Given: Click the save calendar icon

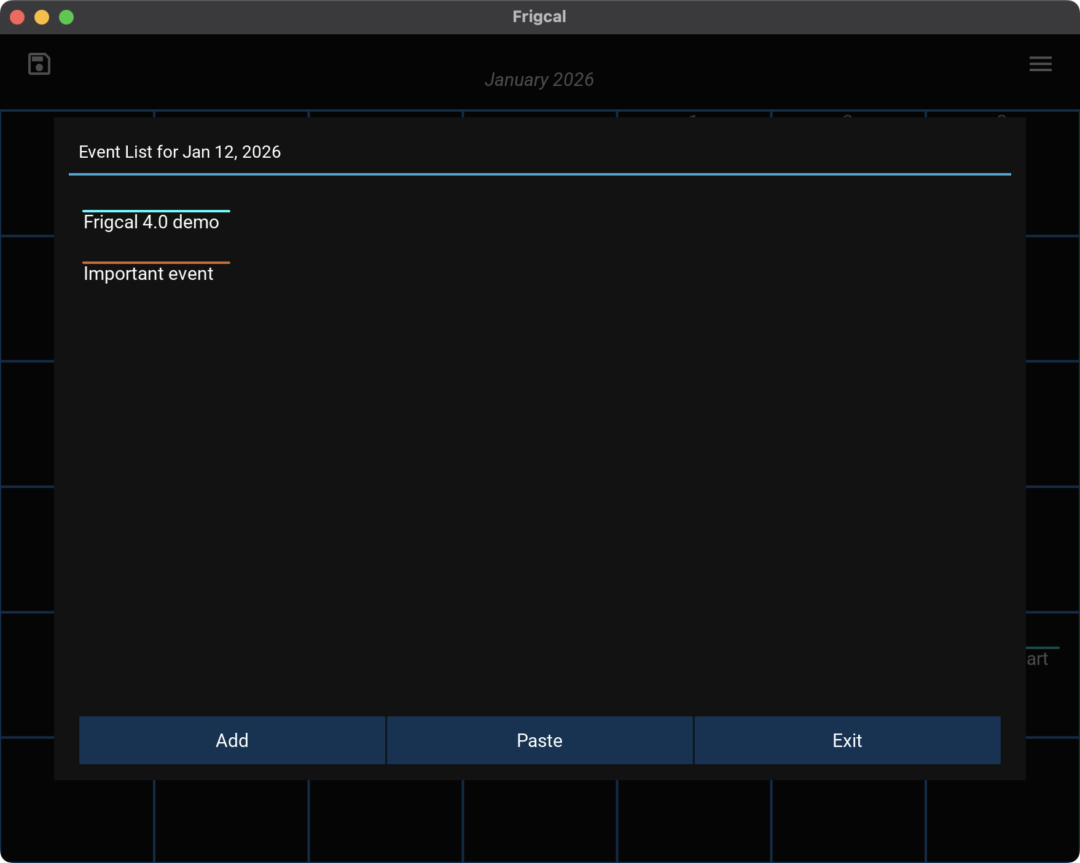Looking at the screenshot, I should pos(39,64).
